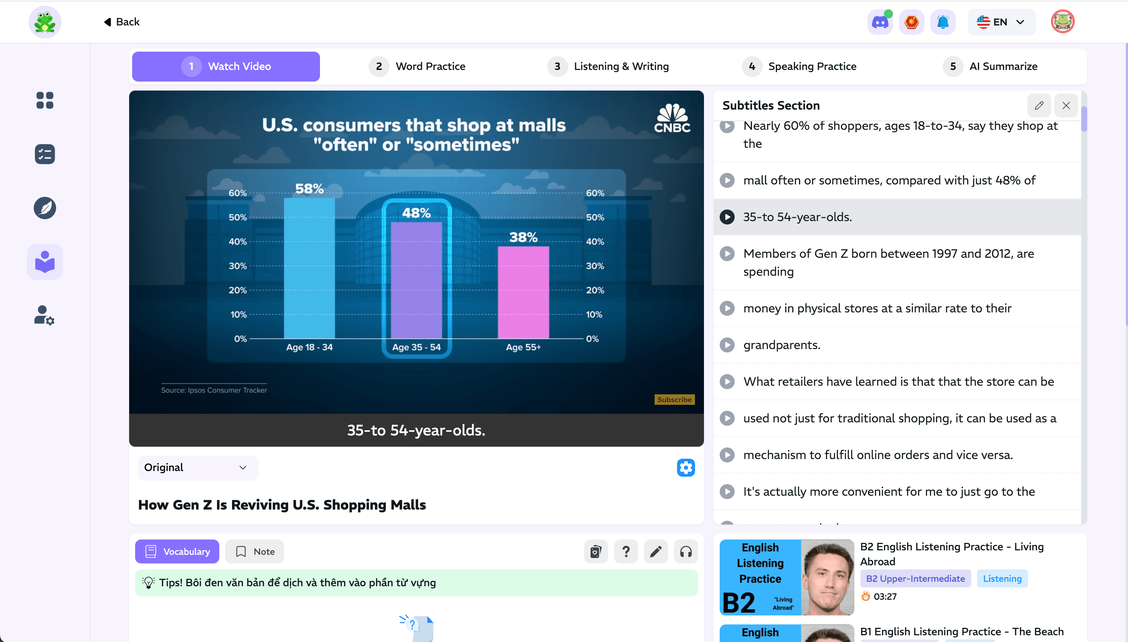Click the red badge reward icon
This screenshot has width=1128, height=642.
(911, 22)
